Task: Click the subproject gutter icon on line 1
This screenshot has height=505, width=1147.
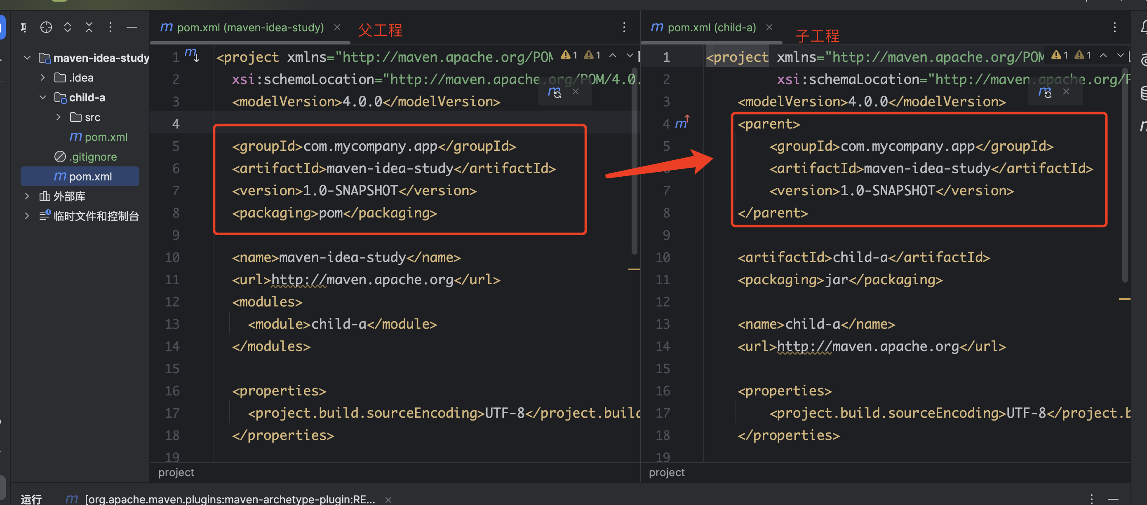Action: tap(192, 55)
